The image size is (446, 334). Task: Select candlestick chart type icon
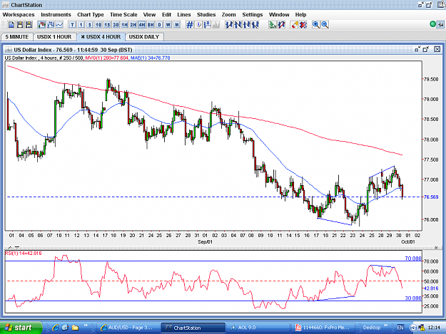(42, 25)
